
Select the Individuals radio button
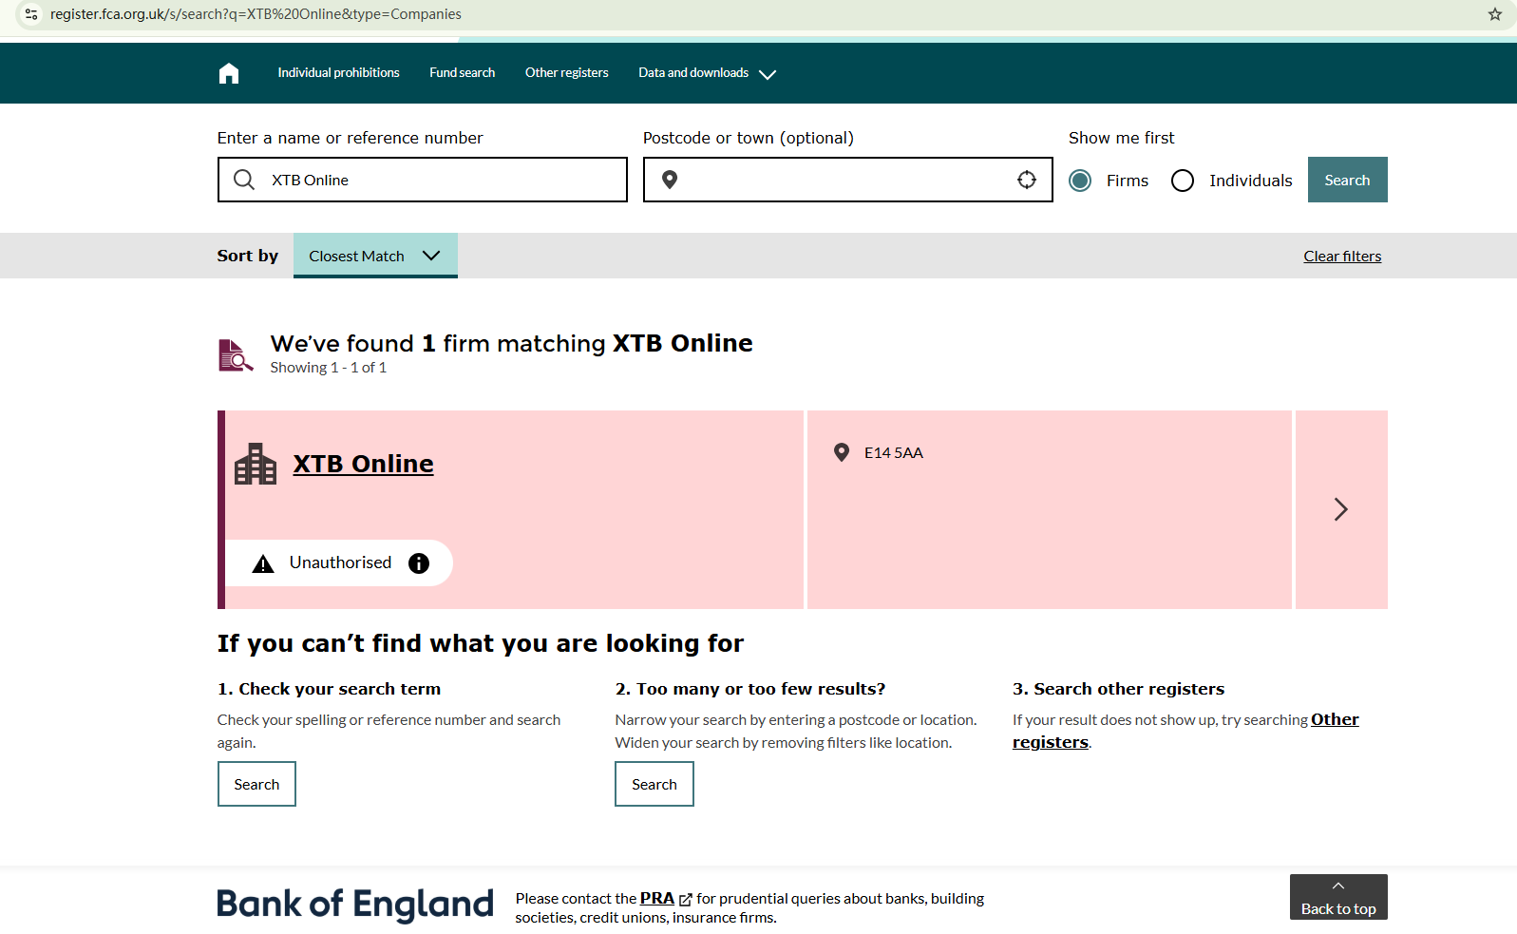(1183, 181)
